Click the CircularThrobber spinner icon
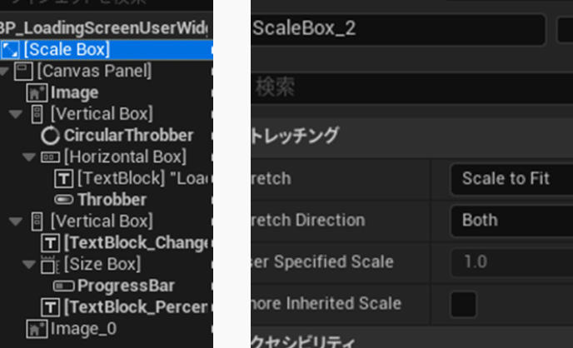This screenshot has width=573, height=348. (50, 136)
